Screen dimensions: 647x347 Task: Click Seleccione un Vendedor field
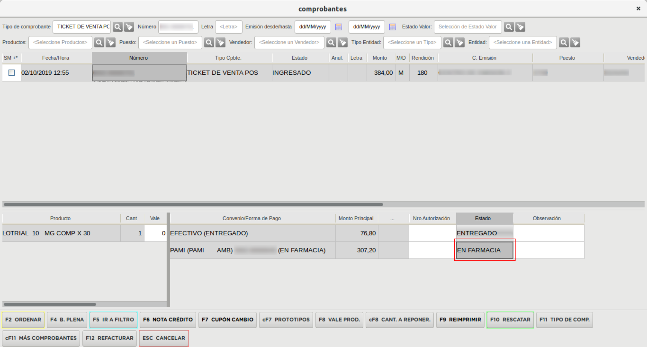(x=289, y=43)
